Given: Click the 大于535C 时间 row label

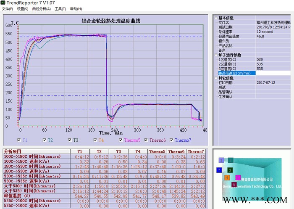Looking at the screenshot, I should click(37, 191).
